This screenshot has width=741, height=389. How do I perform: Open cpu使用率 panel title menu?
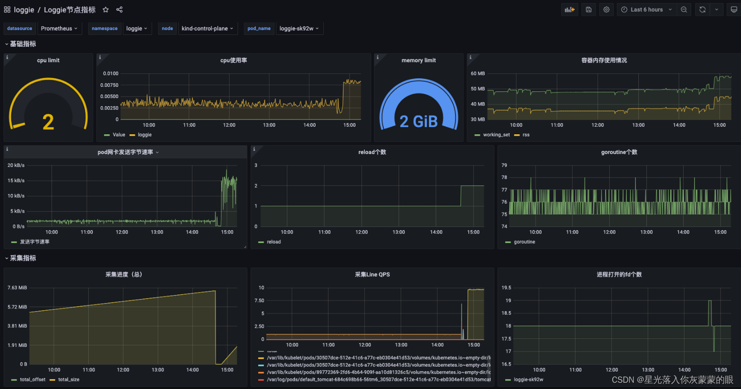tap(234, 60)
